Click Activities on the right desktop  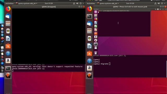click(91, 3)
